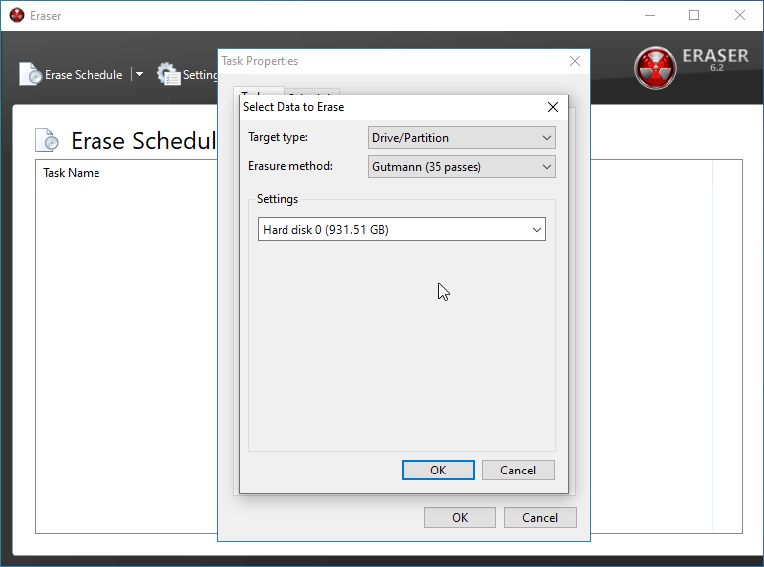The image size is (764, 567).
Task: Click OK in the Task Properties window
Action: coord(460,518)
